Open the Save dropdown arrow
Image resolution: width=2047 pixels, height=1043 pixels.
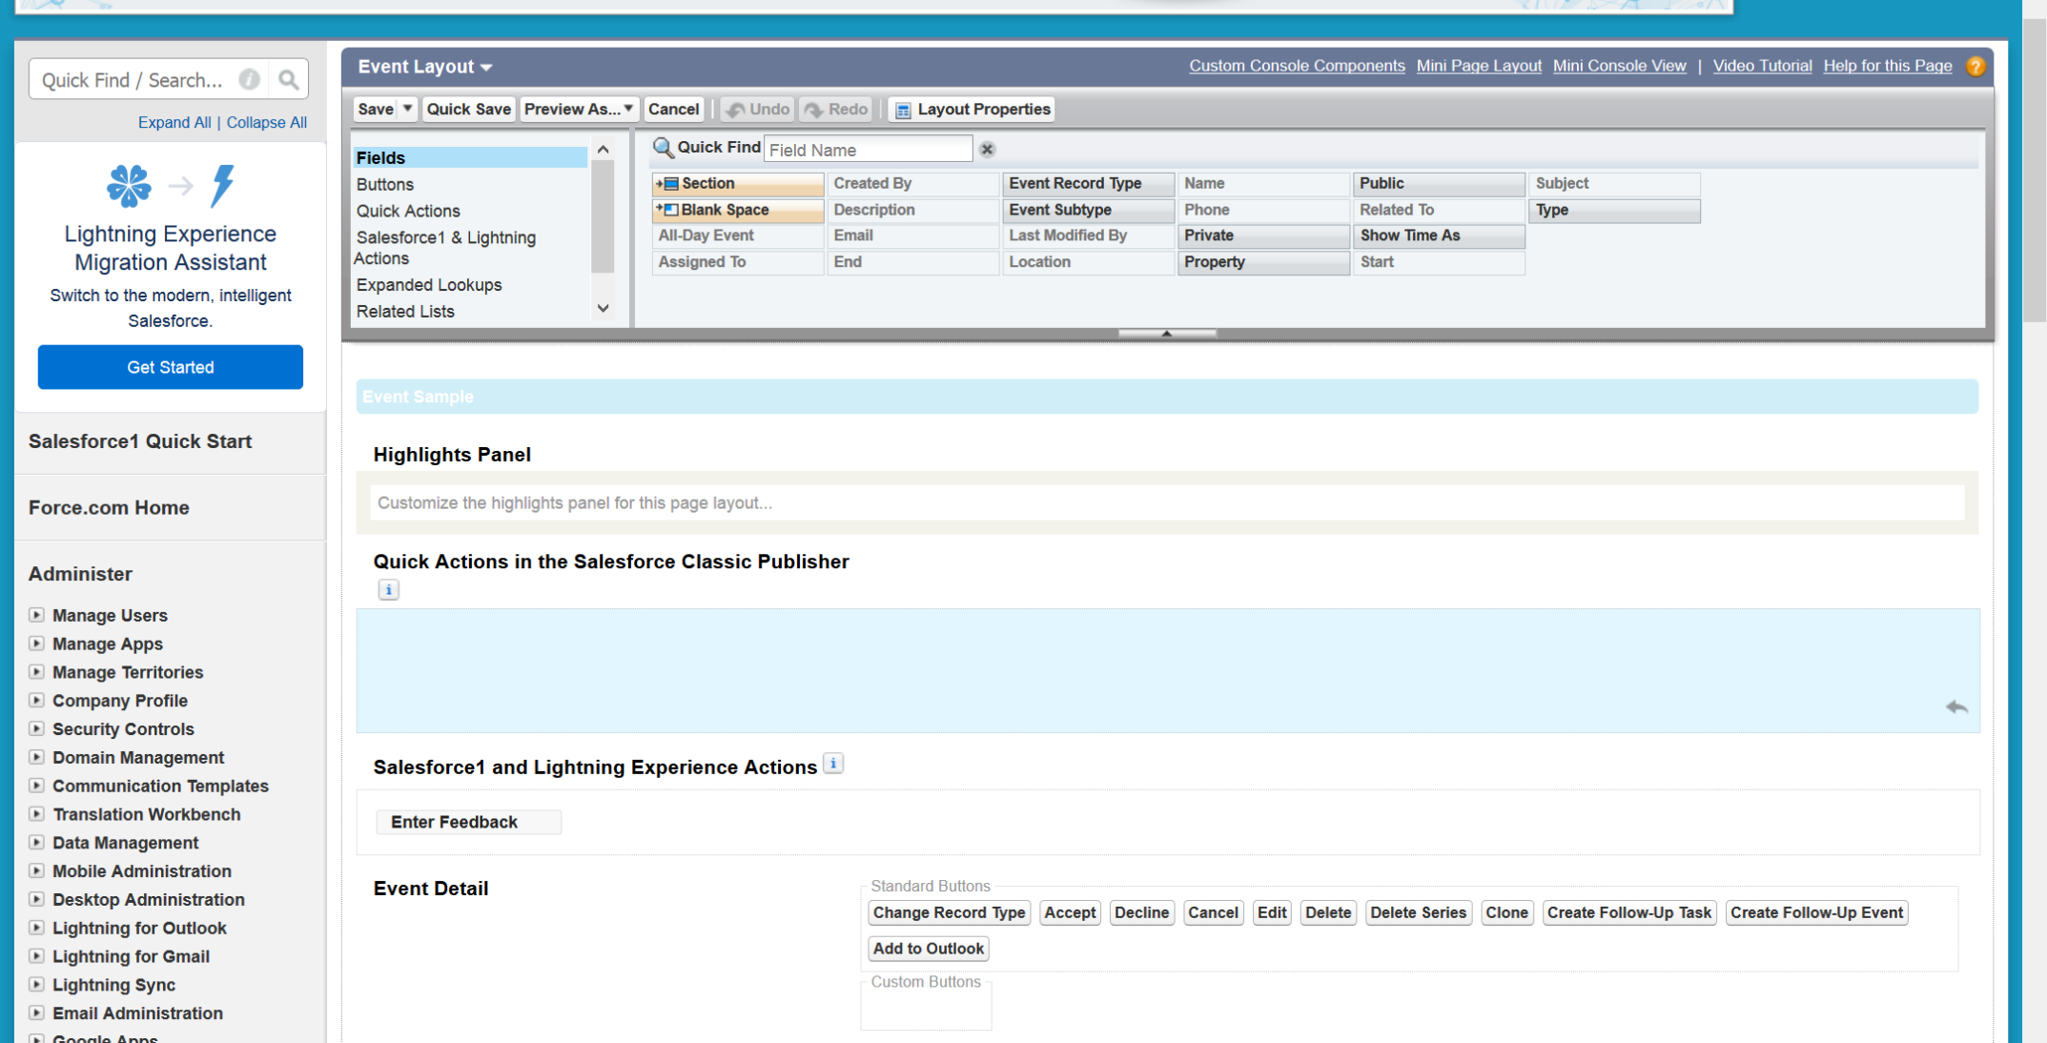click(407, 109)
